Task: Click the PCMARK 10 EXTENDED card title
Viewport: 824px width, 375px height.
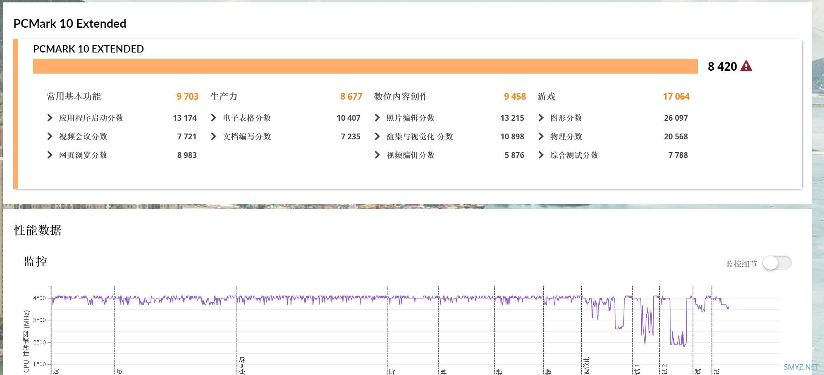Action: (x=88, y=49)
